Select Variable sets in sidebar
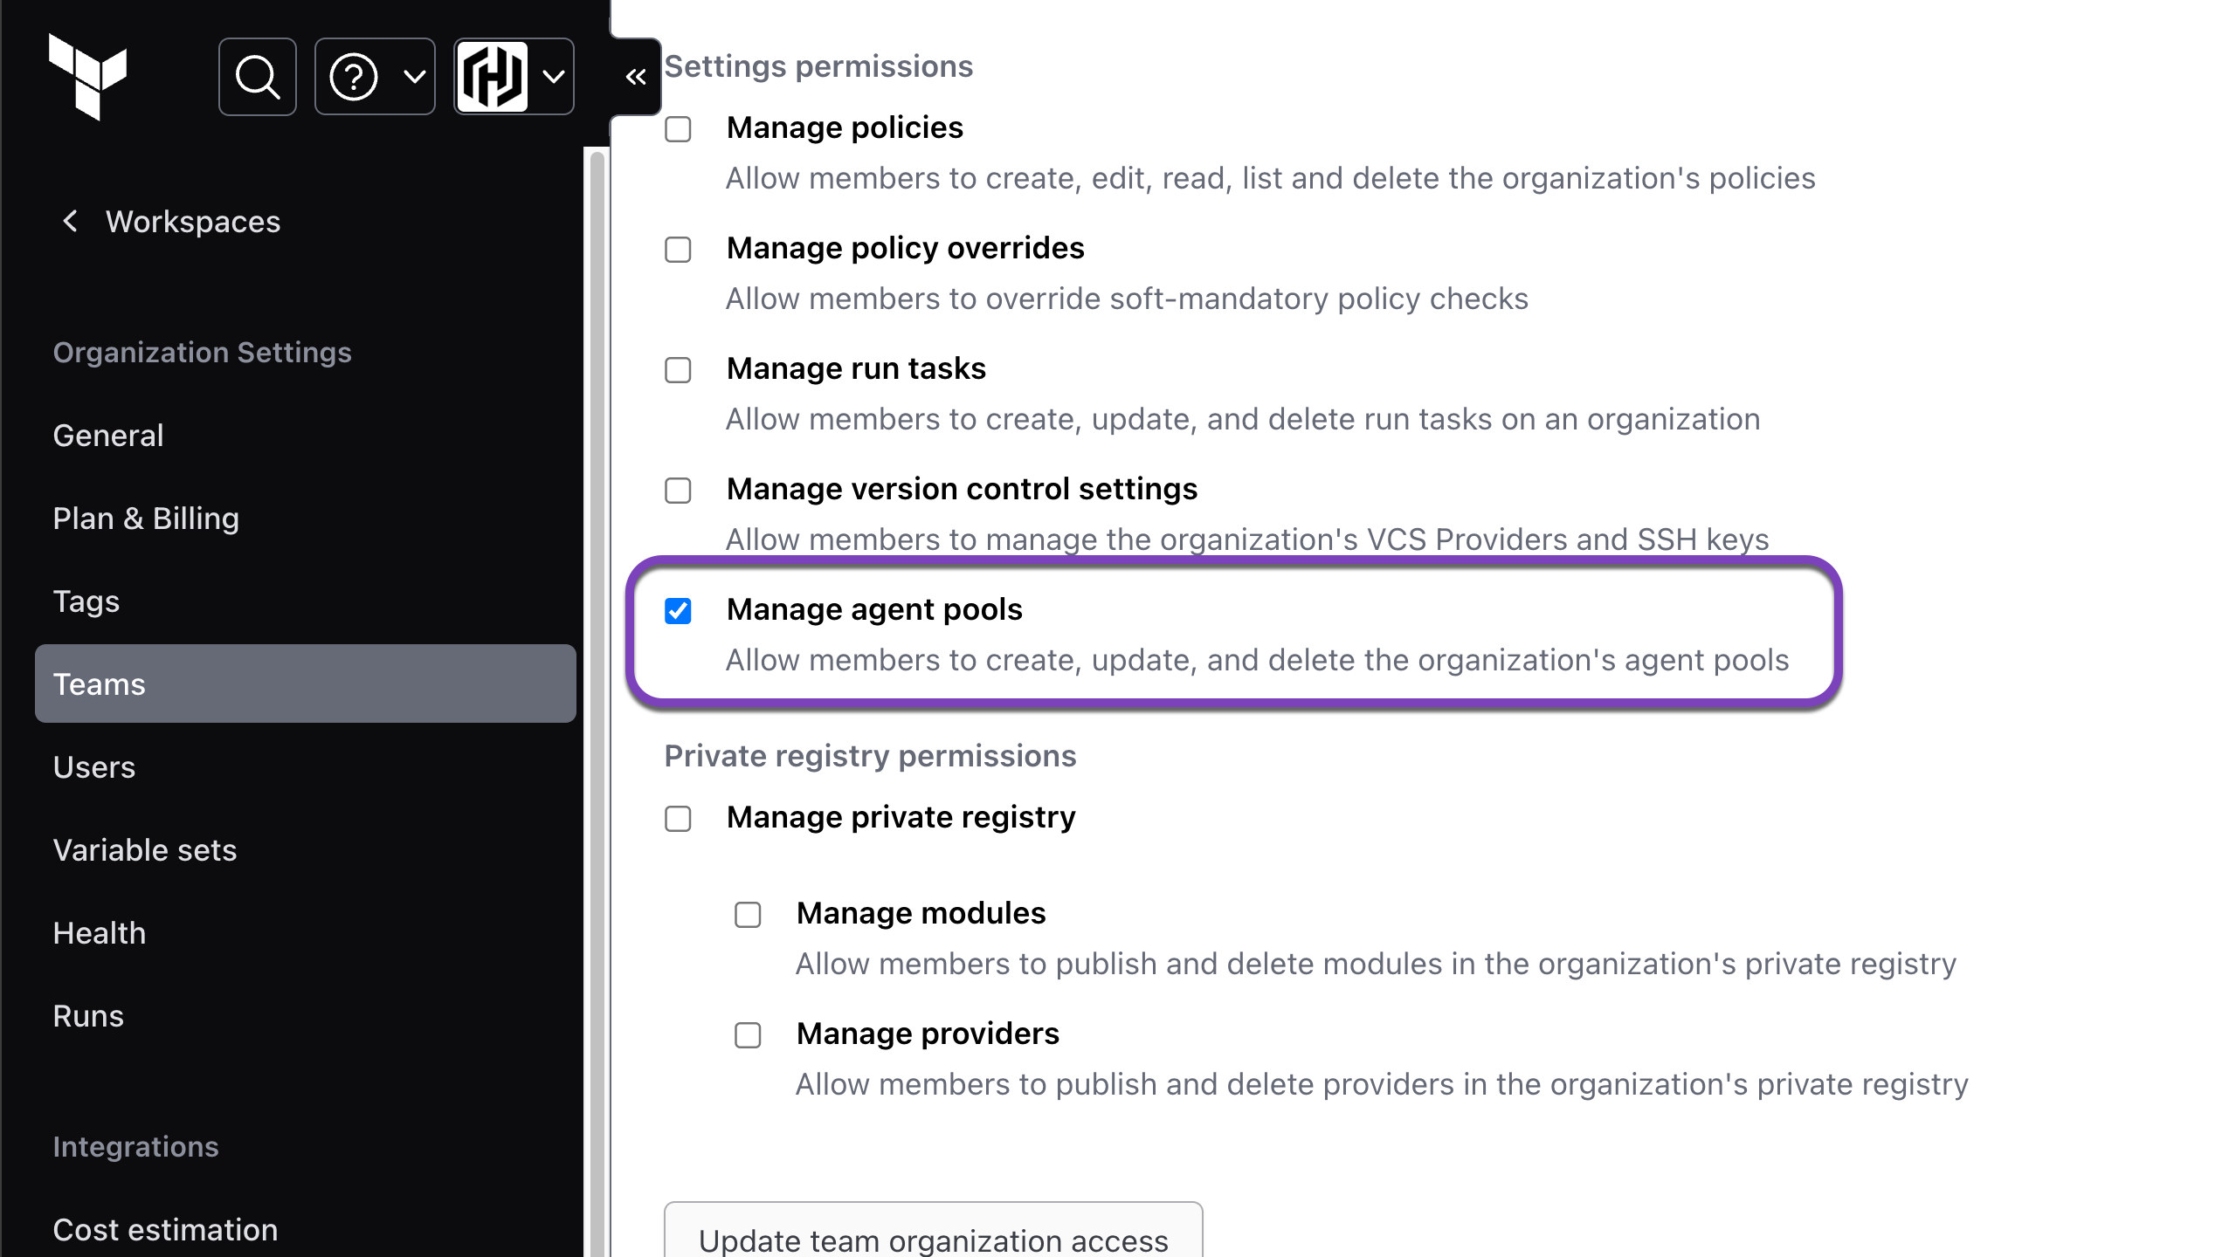Image resolution: width=2236 pixels, height=1257 pixels. (x=145, y=850)
